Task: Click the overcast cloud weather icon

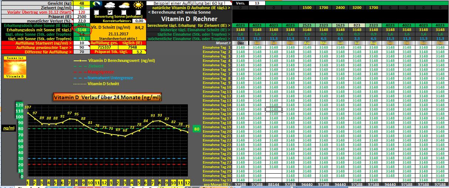Action: pyautogui.click(x=110, y=5)
